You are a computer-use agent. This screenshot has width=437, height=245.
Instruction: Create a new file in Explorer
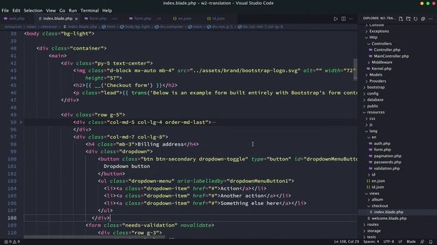click(x=401, y=19)
